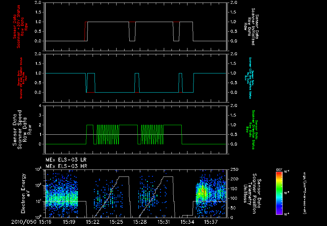327x226 pixels.
Task: Click the ergs/(cm**2-sr-sec-eV) units label
Action: 304,193
